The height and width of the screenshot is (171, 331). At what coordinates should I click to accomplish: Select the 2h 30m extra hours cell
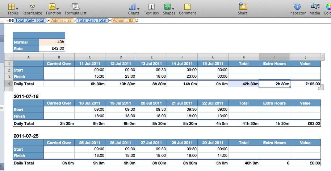pyautogui.click(x=275, y=84)
